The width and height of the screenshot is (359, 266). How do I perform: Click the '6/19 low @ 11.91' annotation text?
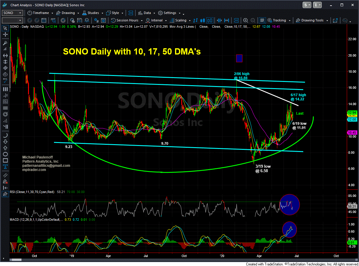click(x=299, y=125)
